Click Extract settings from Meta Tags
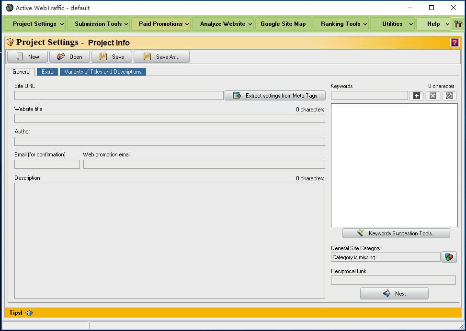The height and width of the screenshot is (331, 466). pos(275,96)
